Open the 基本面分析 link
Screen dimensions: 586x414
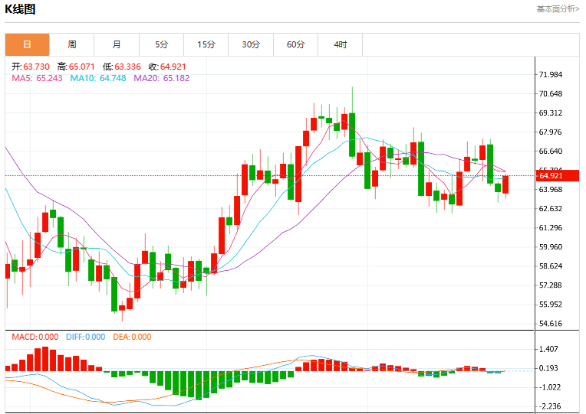click(x=558, y=9)
